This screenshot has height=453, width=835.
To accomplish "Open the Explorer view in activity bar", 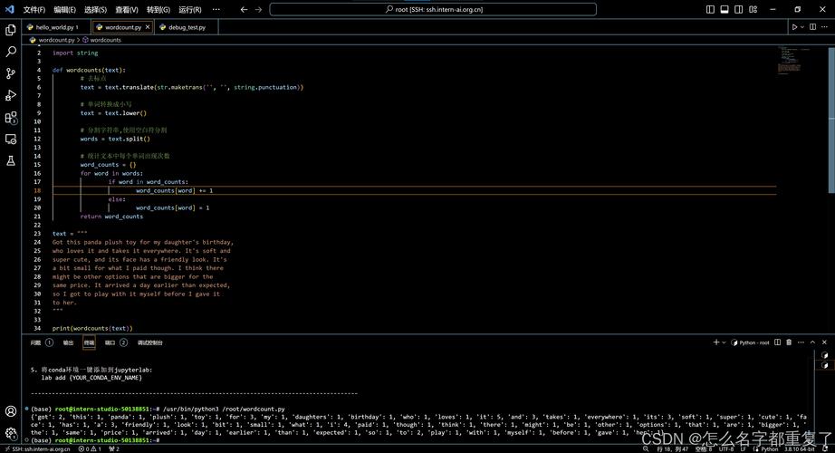I will coord(11,30).
